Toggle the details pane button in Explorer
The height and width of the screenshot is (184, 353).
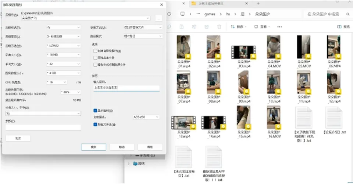point(343,27)
